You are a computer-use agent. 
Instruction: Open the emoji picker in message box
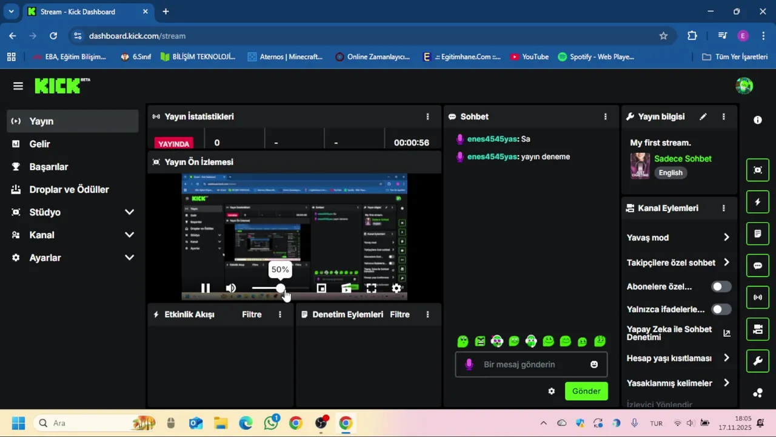point(594,364)
